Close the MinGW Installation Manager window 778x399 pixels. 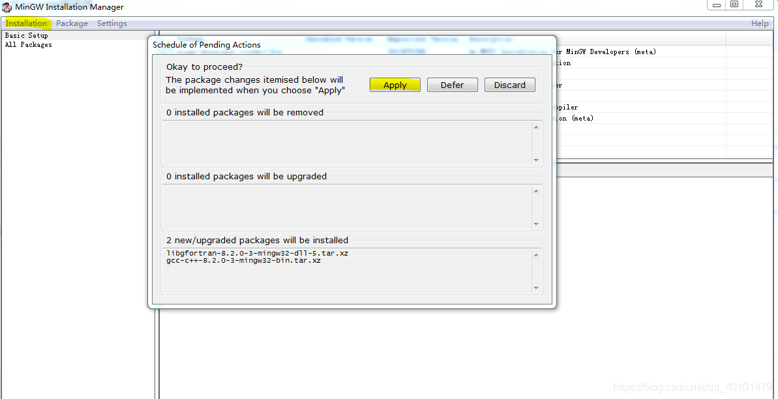click(758, 5)
